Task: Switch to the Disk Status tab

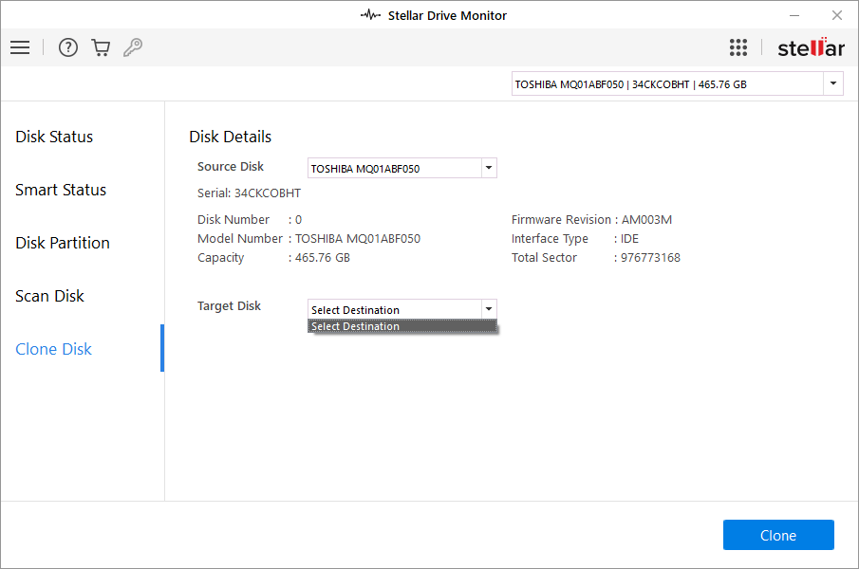Action: click(54, 137)
